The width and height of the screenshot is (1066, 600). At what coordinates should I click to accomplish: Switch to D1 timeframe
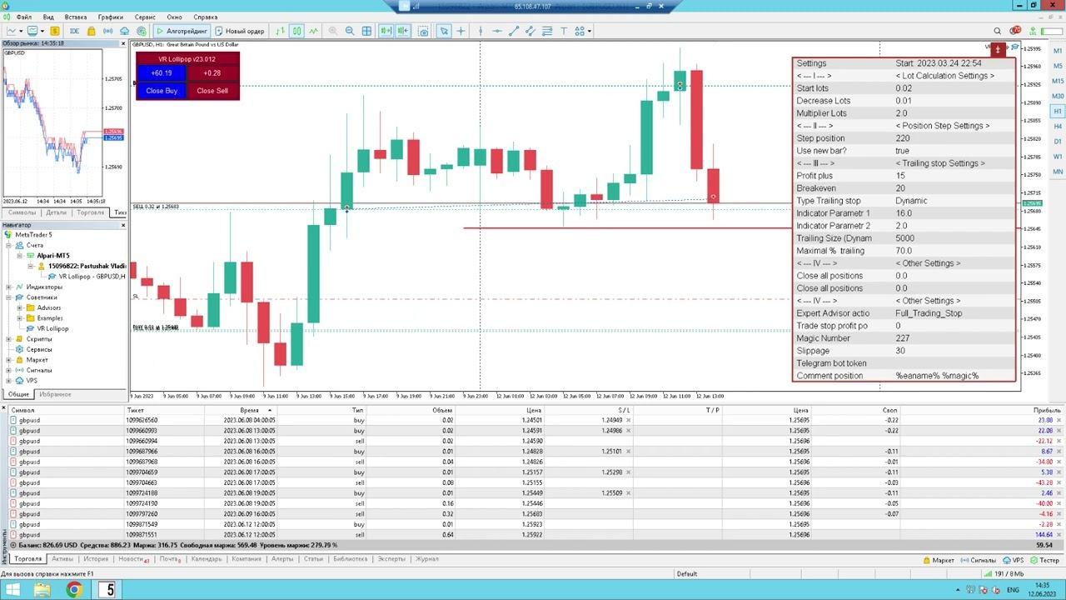(1058, 141)
